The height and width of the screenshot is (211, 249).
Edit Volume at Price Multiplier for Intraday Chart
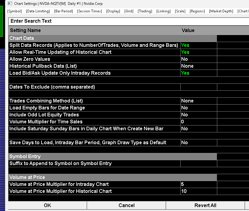[199, 184]
